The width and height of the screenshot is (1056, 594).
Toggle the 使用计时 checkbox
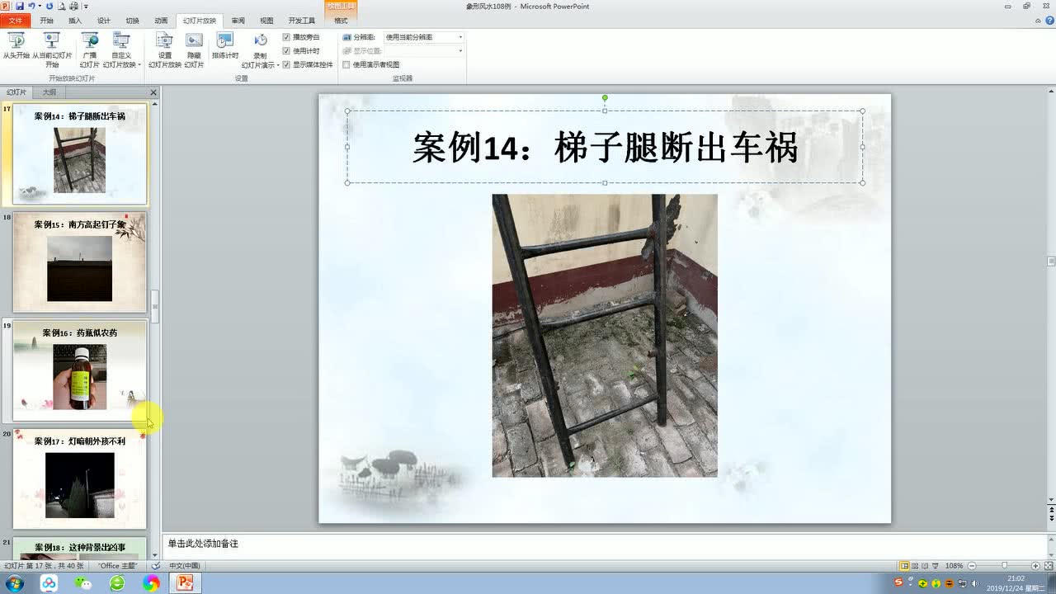click(286, 50)
